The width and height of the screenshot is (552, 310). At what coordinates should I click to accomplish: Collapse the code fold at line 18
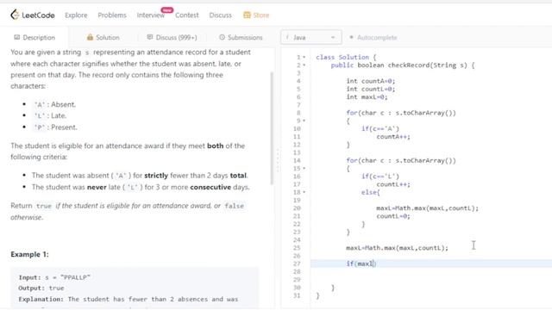point(304,192)
